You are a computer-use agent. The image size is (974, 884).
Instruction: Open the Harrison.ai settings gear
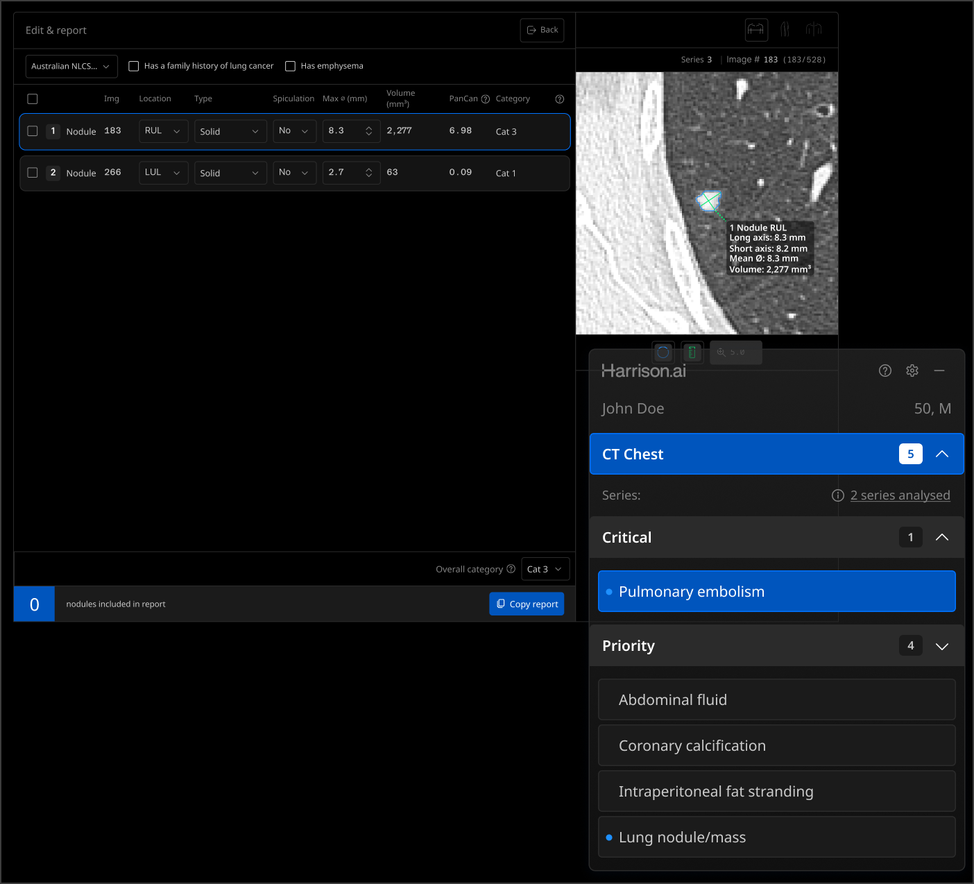coord(912,371)
